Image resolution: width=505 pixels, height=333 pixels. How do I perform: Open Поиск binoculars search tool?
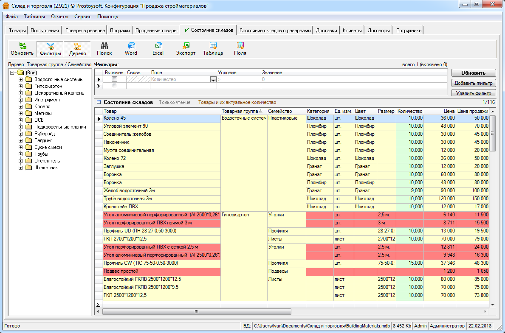coord(104,49)
